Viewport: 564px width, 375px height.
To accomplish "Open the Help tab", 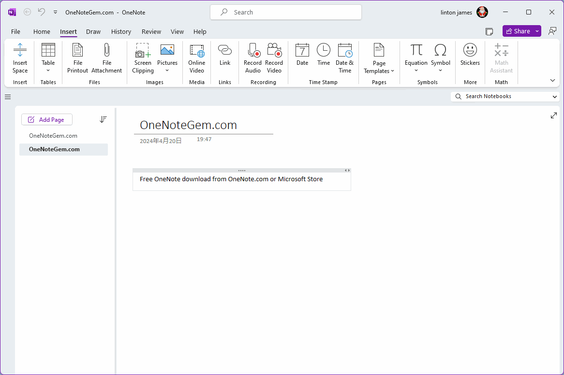I will pos(200,31).
